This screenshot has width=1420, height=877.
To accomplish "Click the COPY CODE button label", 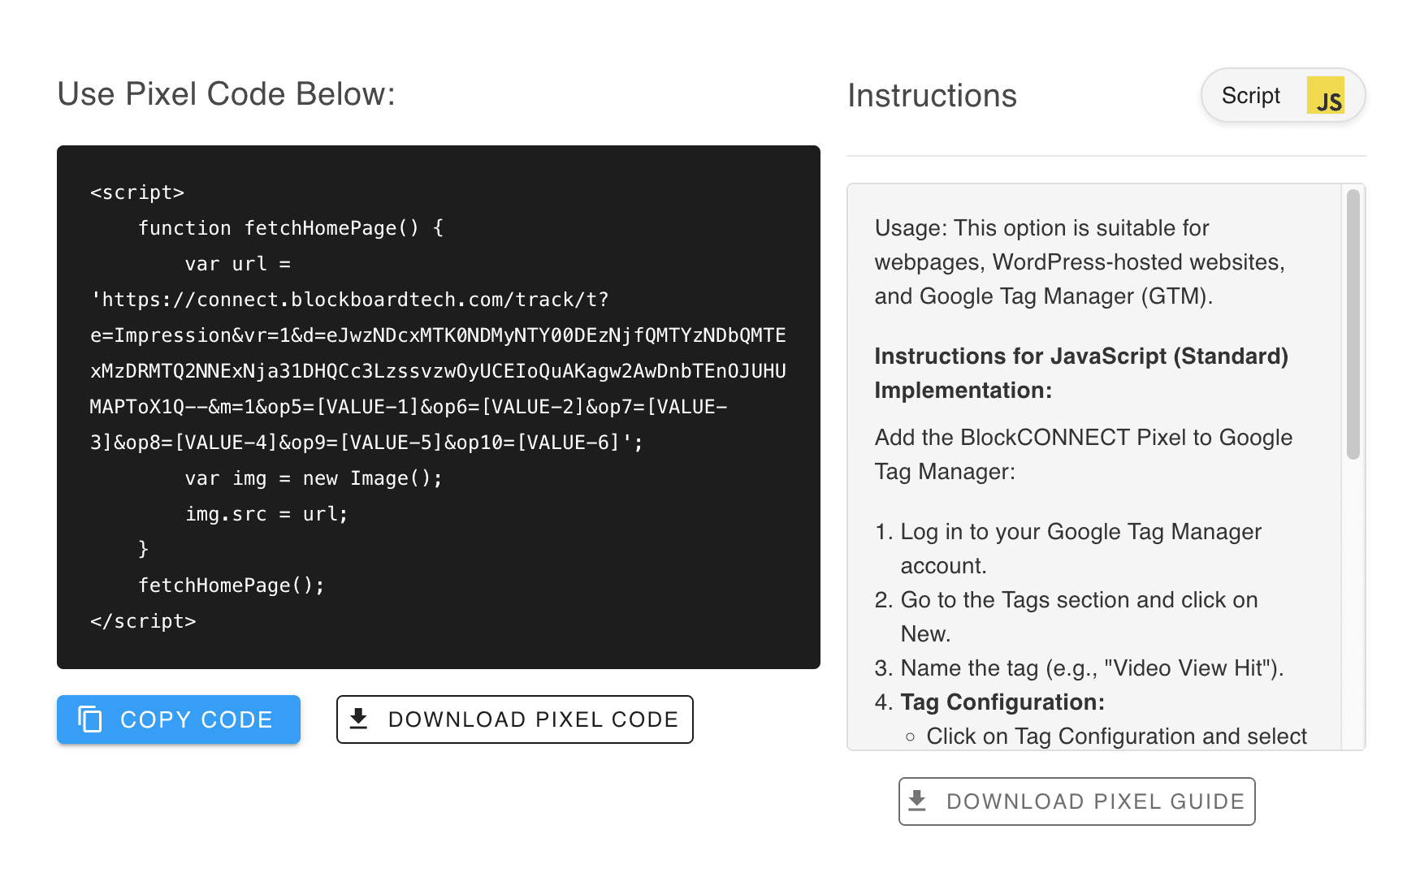I will (197, 719).
